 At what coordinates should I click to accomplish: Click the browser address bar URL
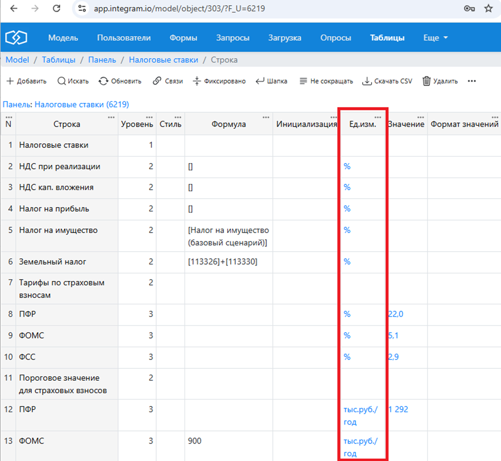179,9
